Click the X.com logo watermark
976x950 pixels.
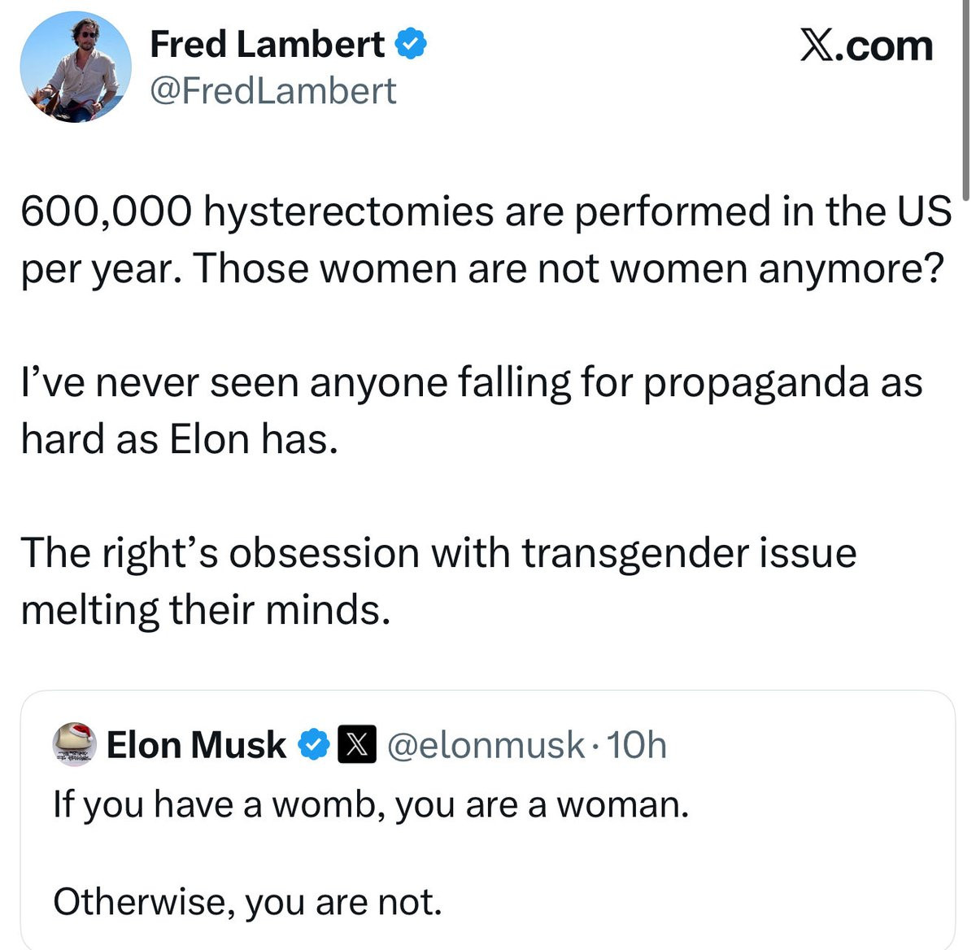(x=866, y=46)
